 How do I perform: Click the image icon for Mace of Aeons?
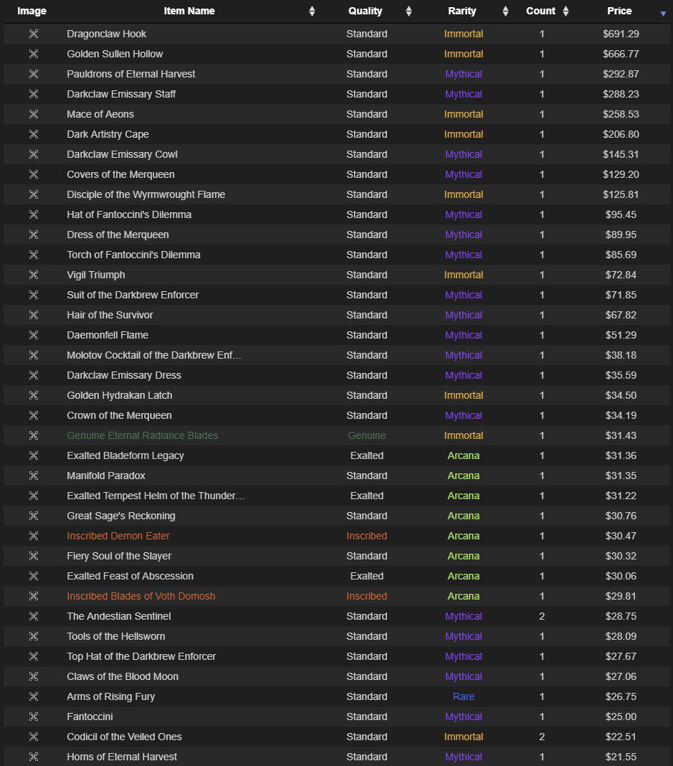(33, 114)
